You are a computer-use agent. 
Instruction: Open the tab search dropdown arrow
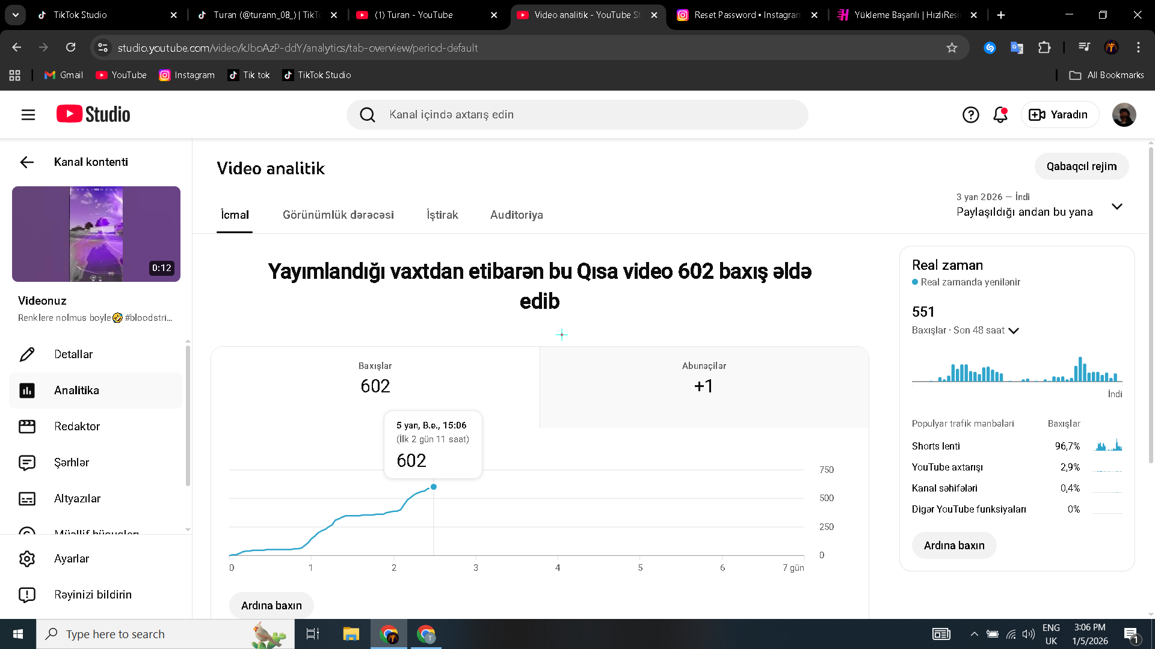pos(16,15)
